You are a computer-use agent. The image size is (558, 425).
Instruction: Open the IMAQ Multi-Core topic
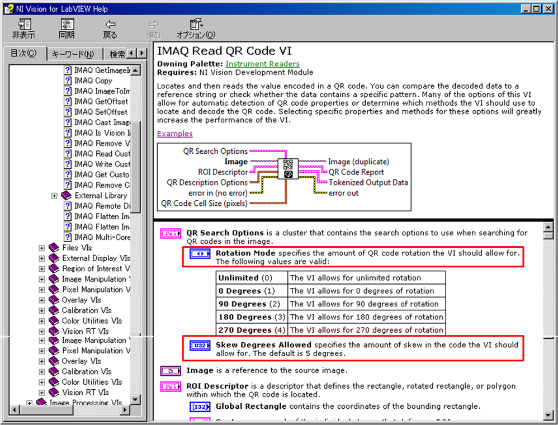point(102,237)
